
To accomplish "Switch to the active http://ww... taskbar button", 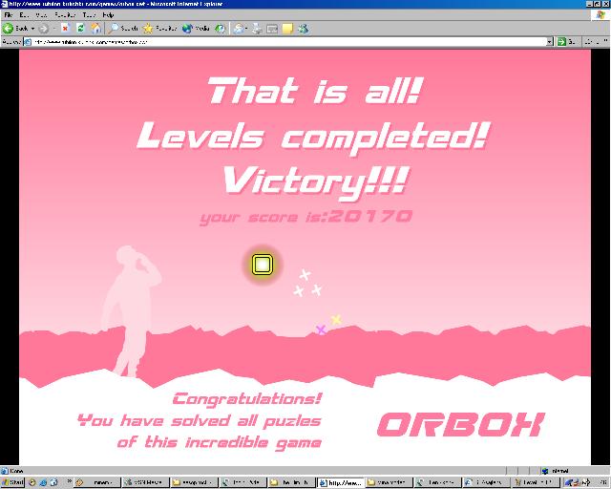I will tap(341, 482).
